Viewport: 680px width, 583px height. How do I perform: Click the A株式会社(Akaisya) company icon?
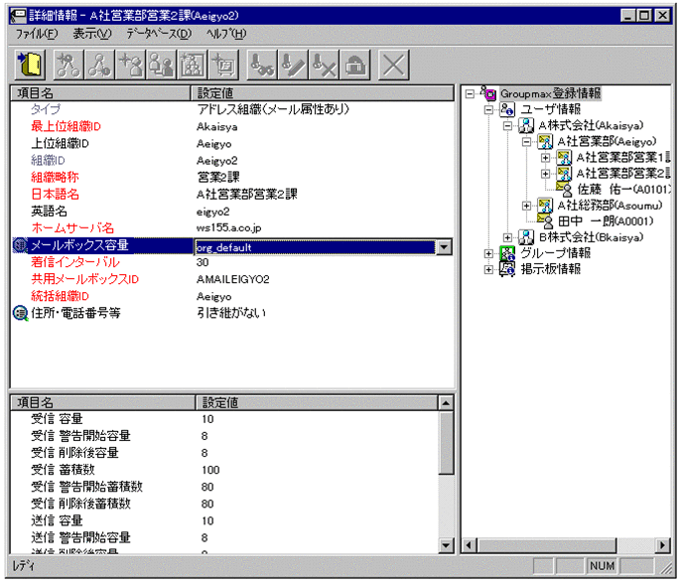[526, 126]
